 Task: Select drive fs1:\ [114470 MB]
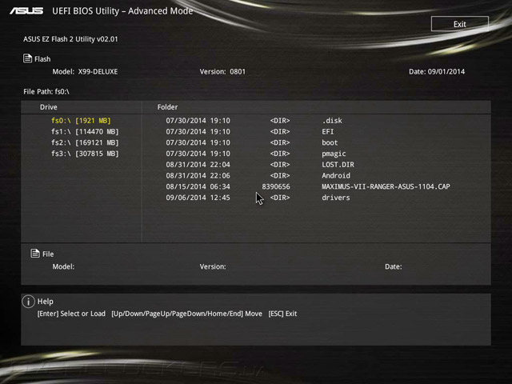(x=85, y=131)
